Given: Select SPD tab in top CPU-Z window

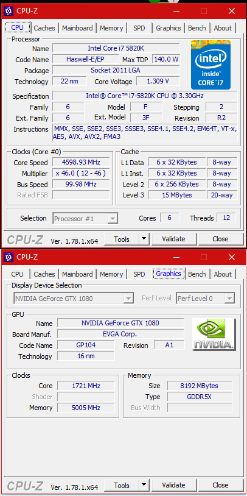Looking at the screenshot, I should pyautogui.click(x=139, y=28).
